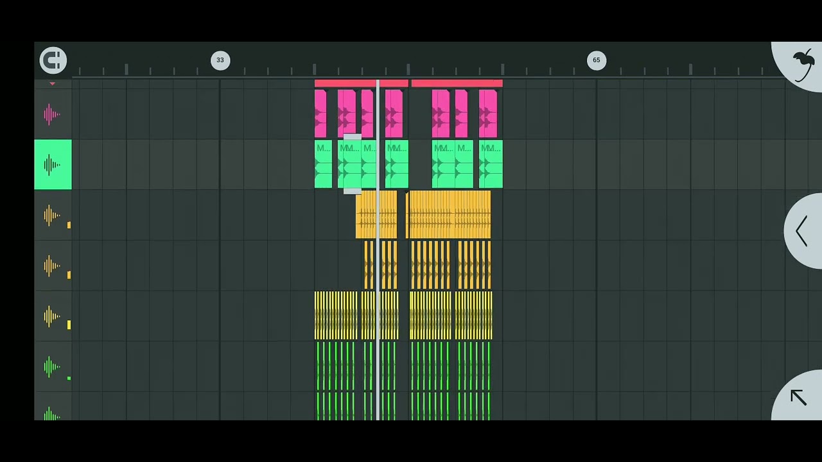The height and width of the screenshot is (462, 822).
Task: Select the second orange audio track header
Action: [53, 265]
